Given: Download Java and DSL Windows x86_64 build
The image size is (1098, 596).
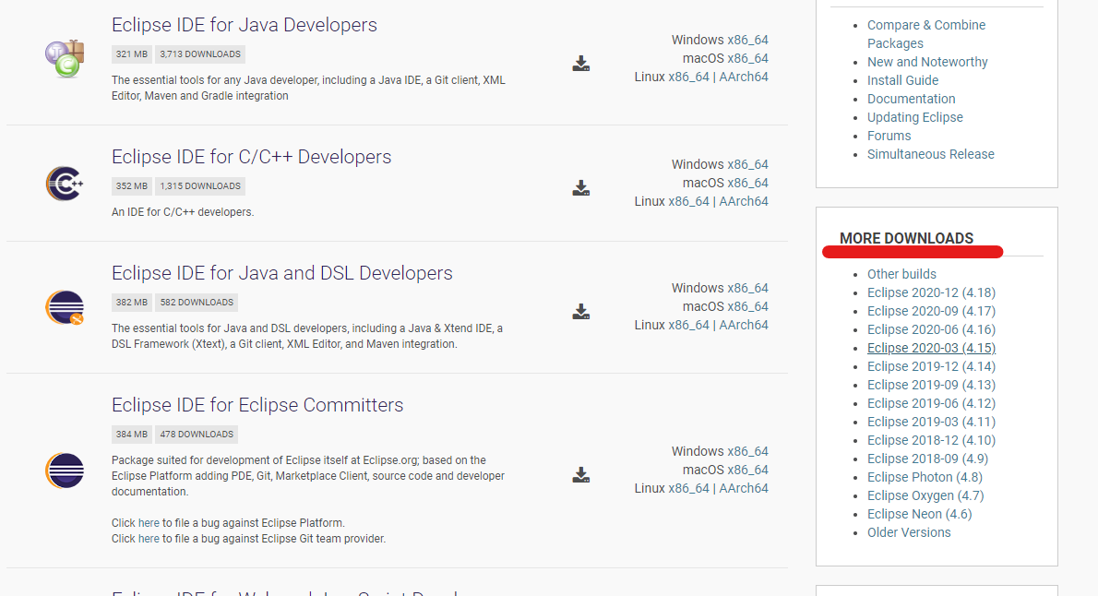Looking at the screenshot, I should (748, 289).
